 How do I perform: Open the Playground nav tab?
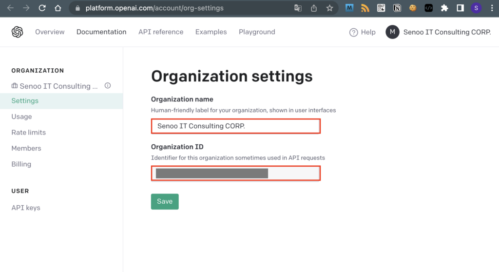pyautogui.click(x=257, y=32)
